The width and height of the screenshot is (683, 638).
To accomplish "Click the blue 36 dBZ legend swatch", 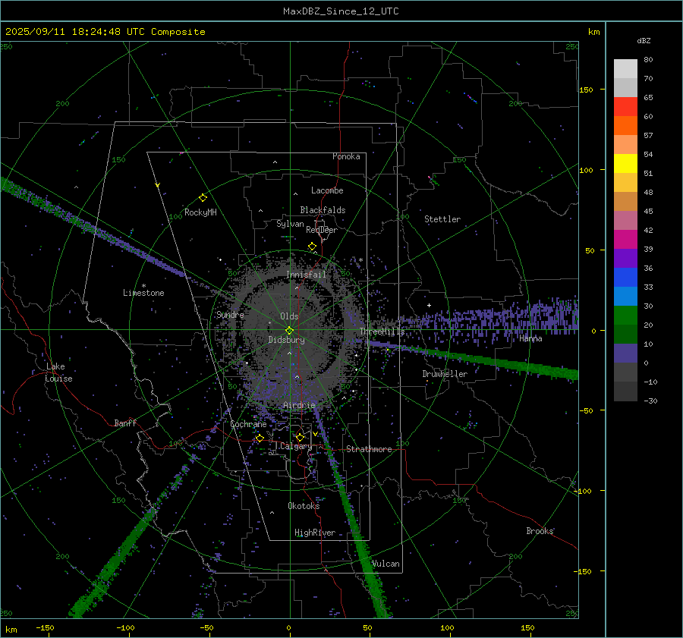I will coord(625,278).
